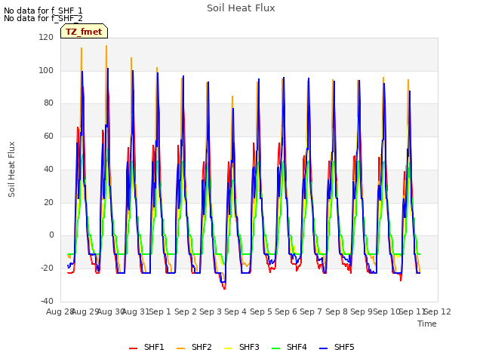Image resolution: width=483 pixels, height=362 pixels.
Task: Click the 'No data for f_SHF_2' message
Action: coord(43,18)
